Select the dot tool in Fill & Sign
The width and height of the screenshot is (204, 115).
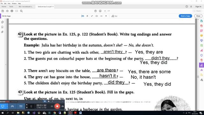coord(106,16)
